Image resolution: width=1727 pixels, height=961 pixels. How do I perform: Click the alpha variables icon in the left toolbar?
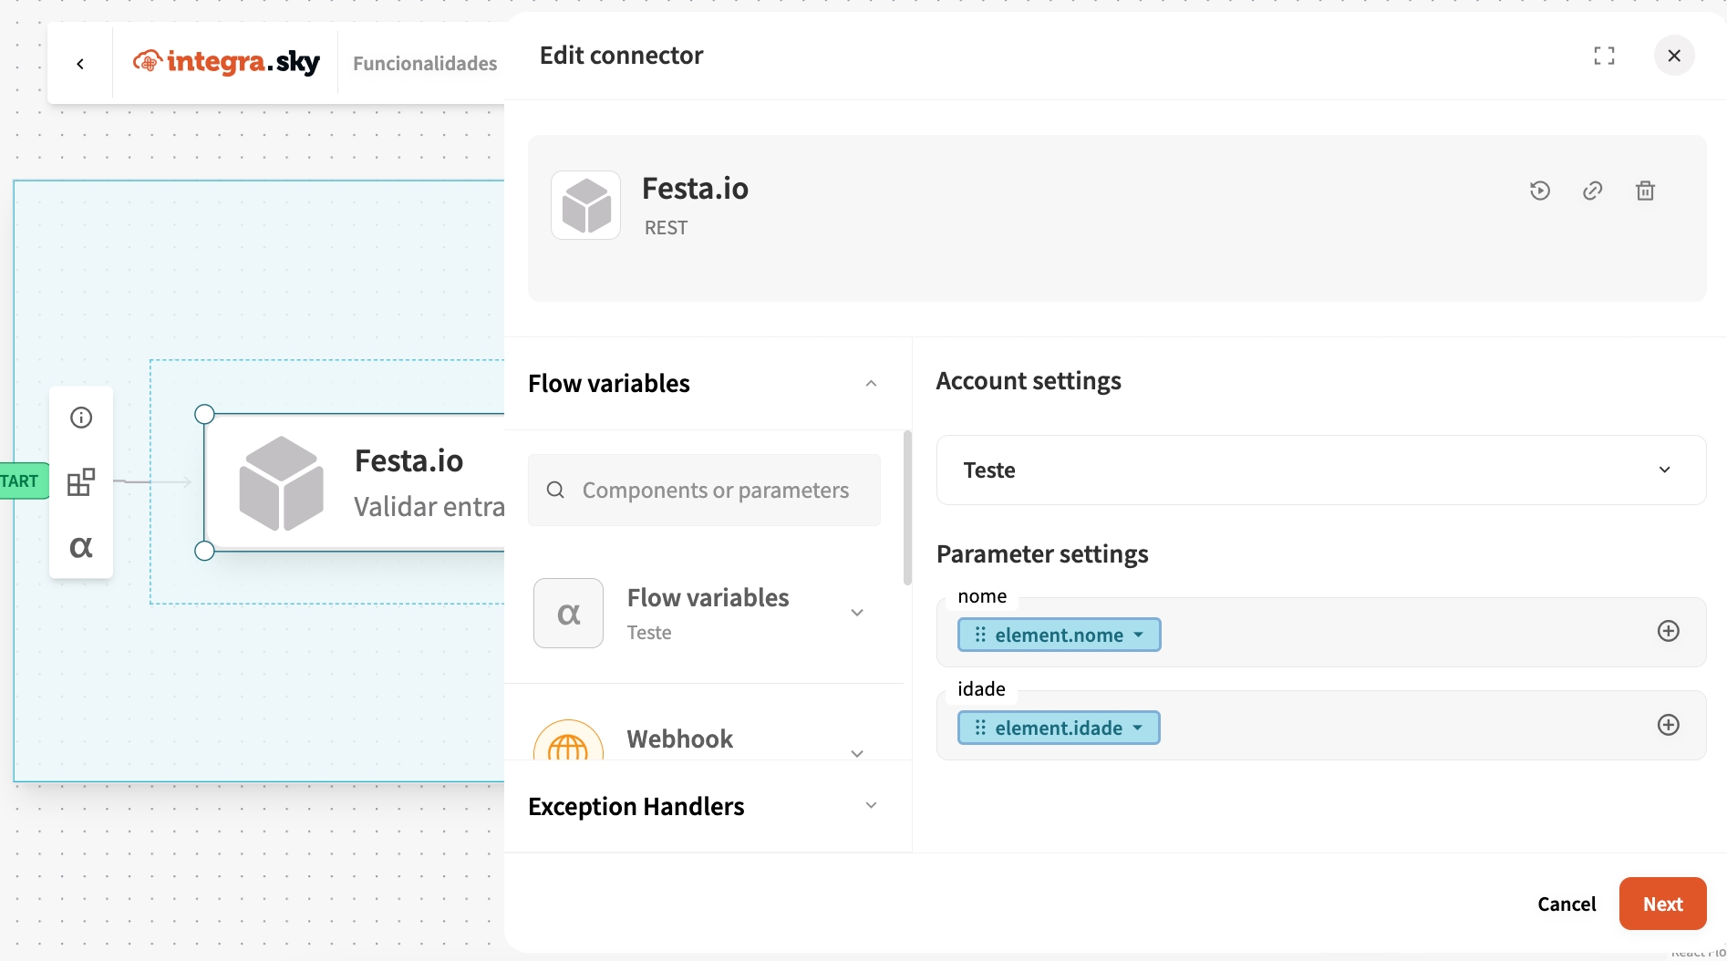tap(81, 547)
